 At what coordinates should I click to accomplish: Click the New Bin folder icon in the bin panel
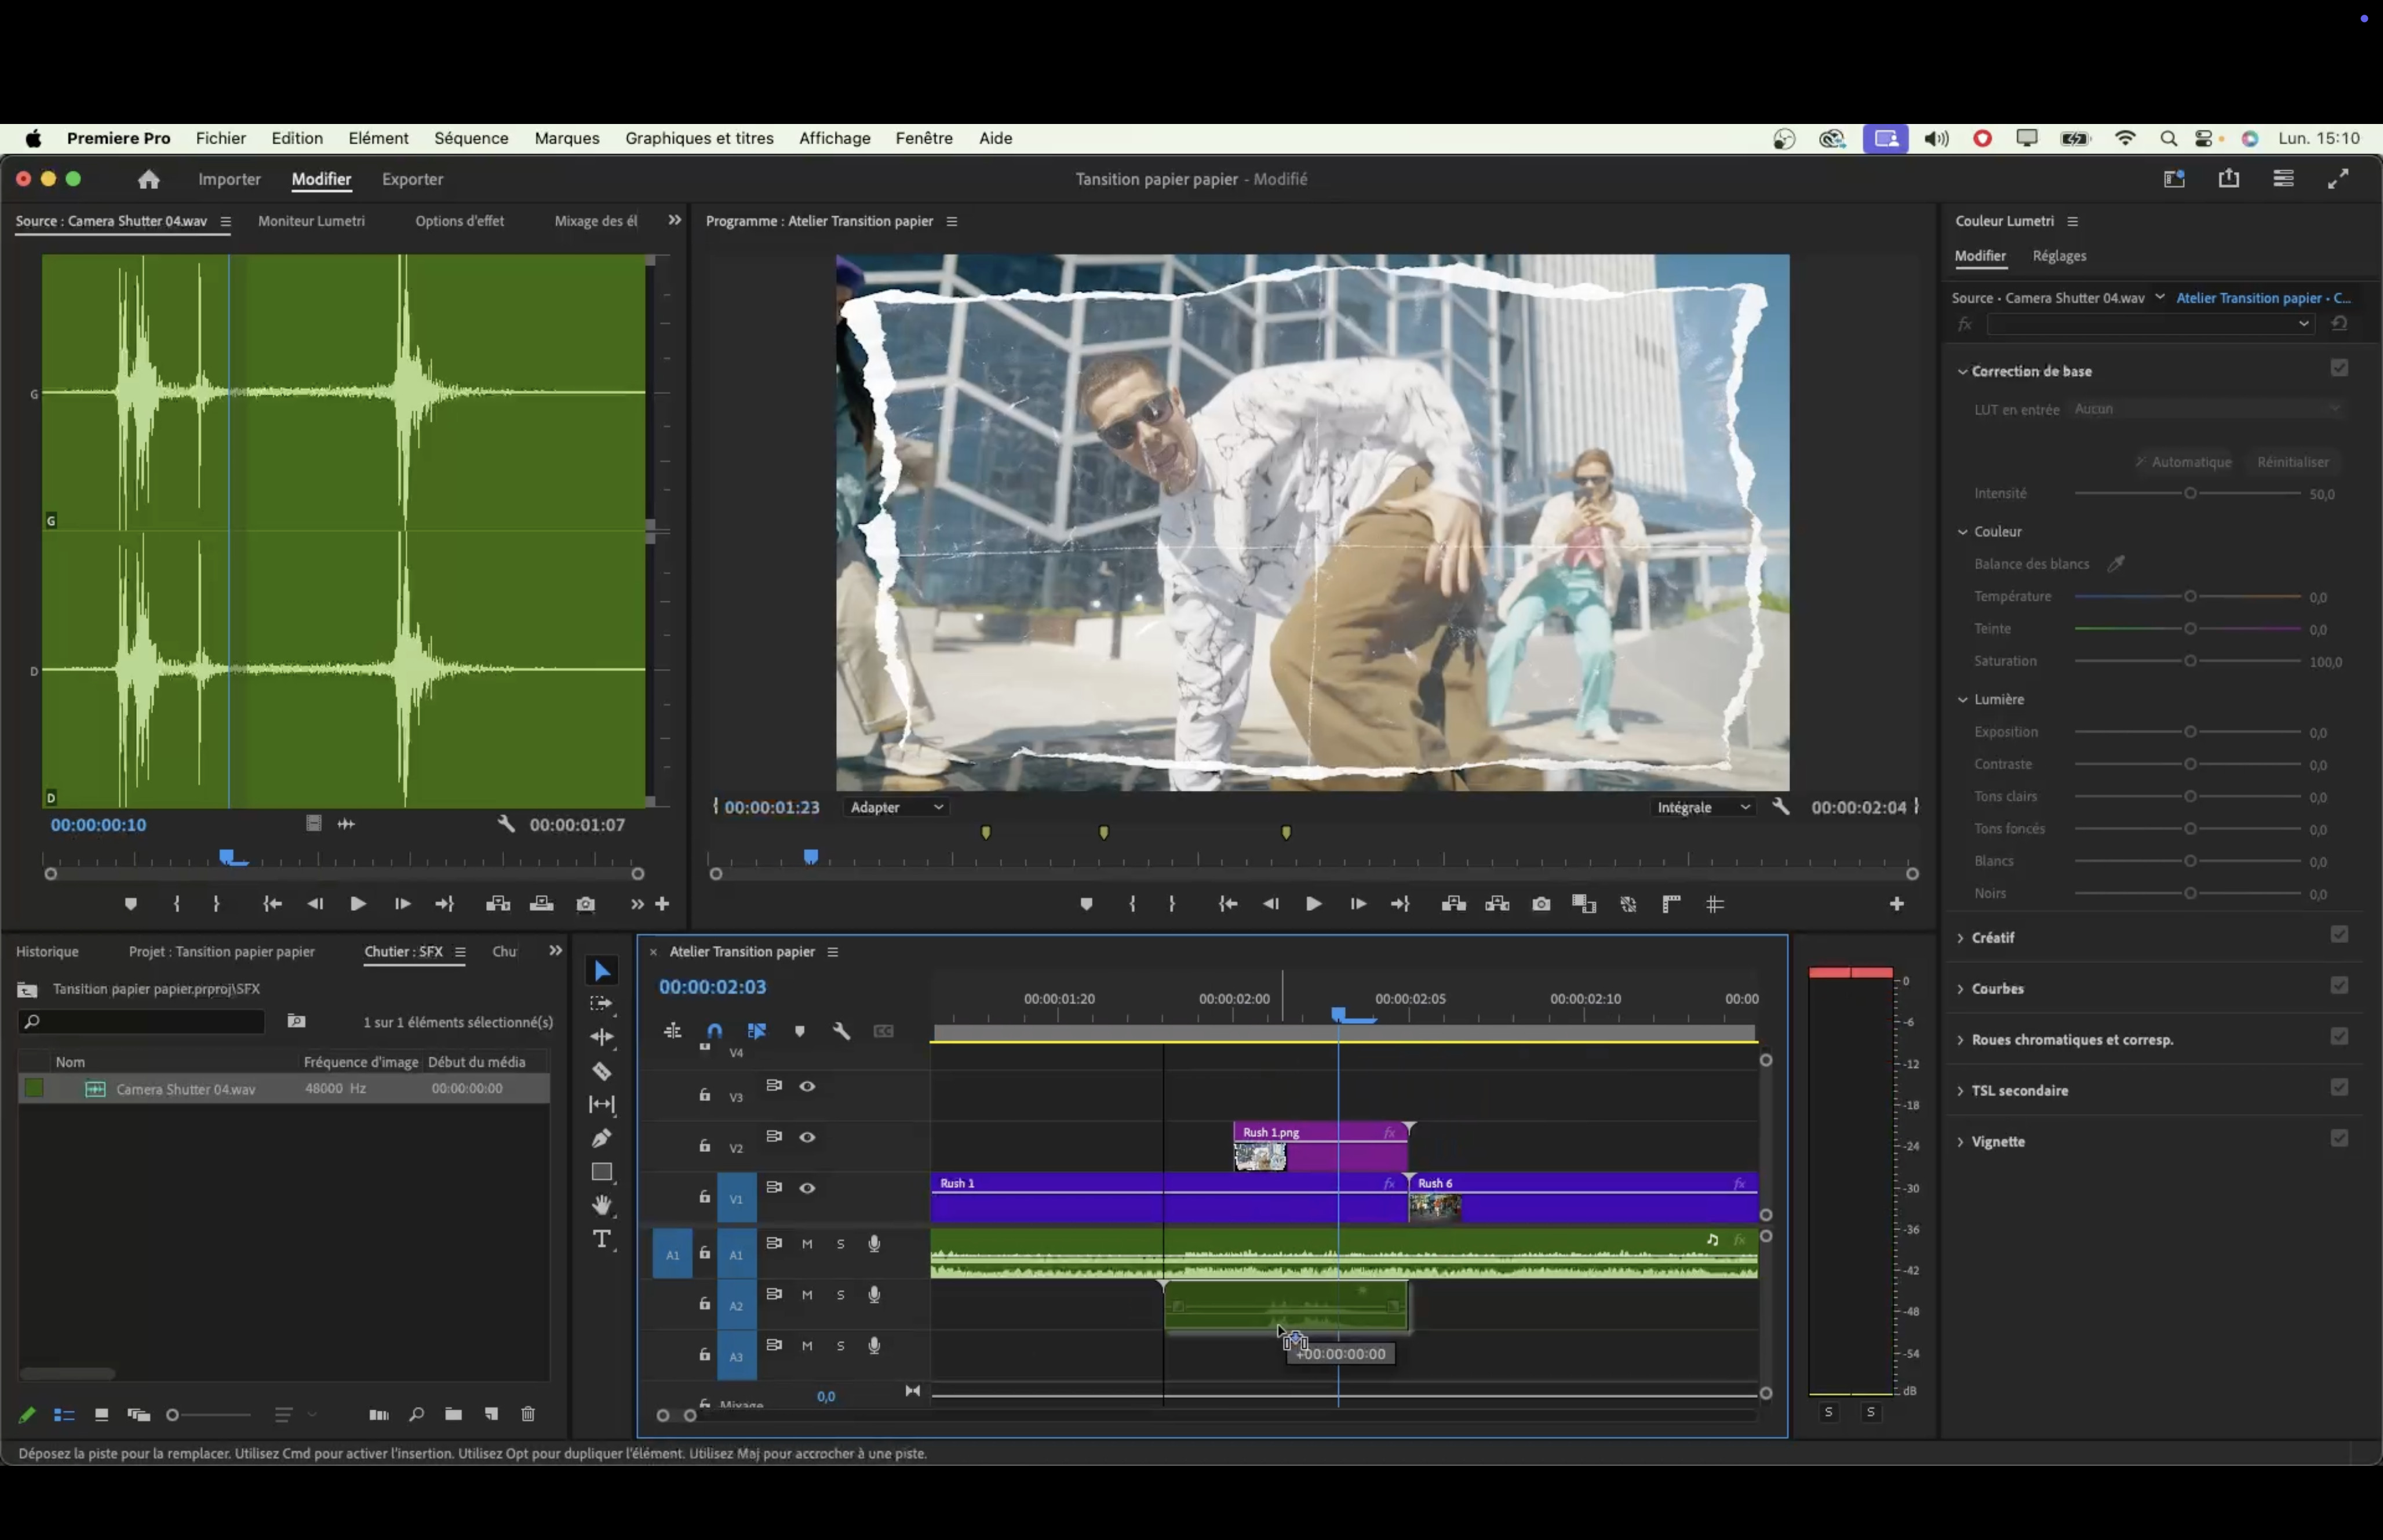pyautogui.click(x=453, y=1414)
